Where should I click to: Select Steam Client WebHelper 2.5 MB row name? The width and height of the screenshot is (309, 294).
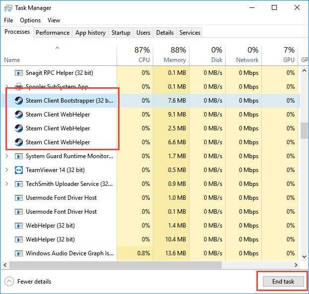pyautogui.click(x=58, y=128)
